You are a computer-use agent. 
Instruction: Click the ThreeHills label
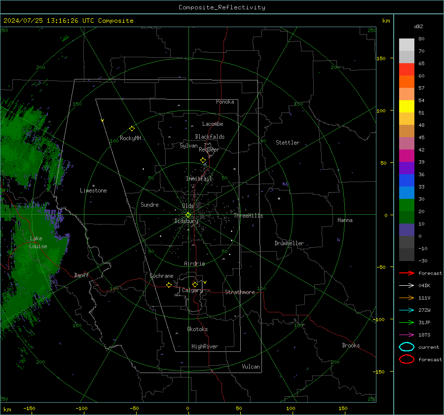coord(248,216)
